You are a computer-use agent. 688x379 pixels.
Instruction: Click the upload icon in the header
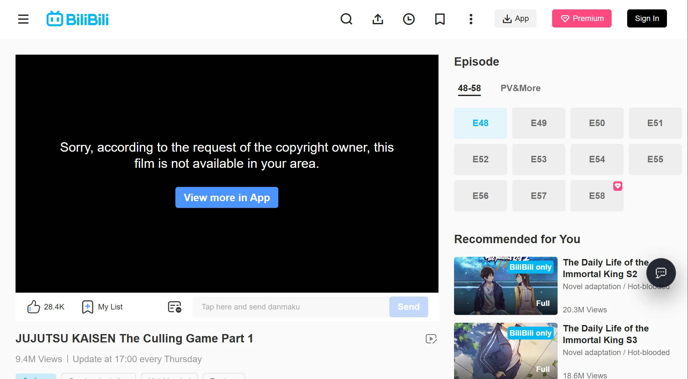pyautogui.click(x=378, y=19)
